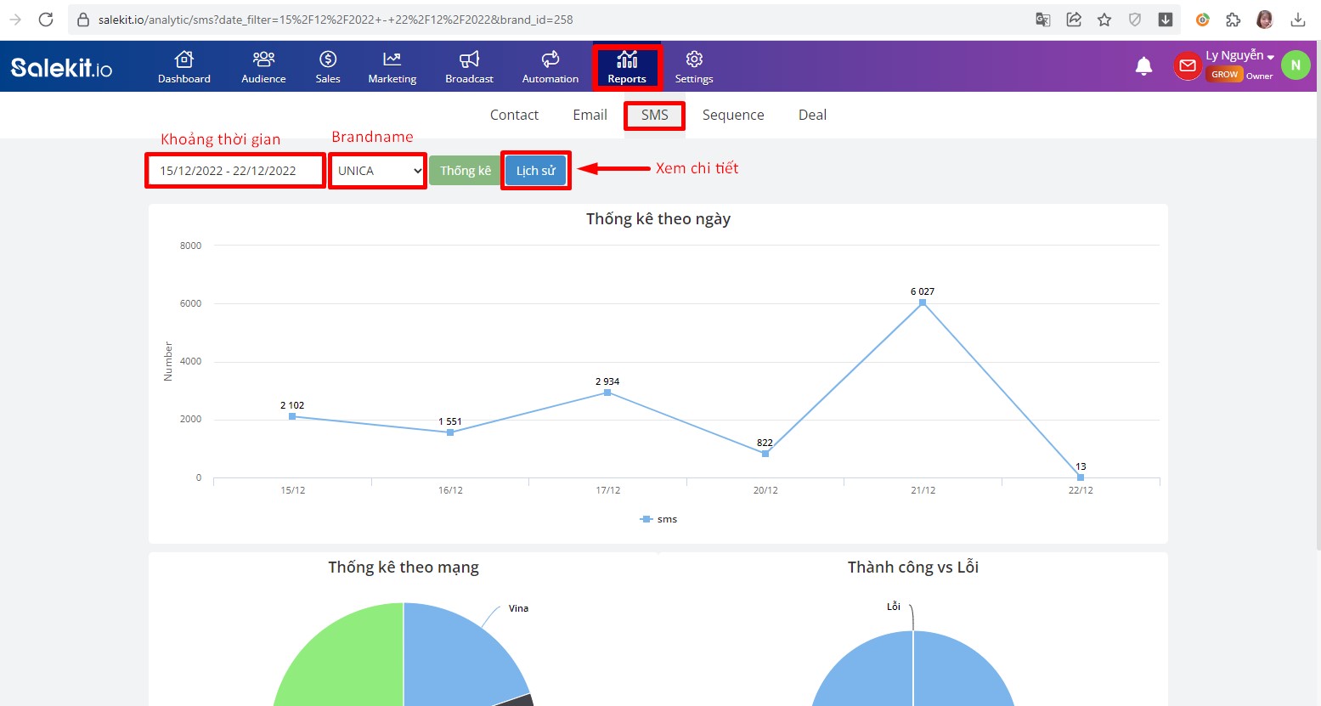Image resolution: width=1321 pixels, height=706 pixels.
Task: Click the 22/12 data point 13
Action: pos(1081,477)
